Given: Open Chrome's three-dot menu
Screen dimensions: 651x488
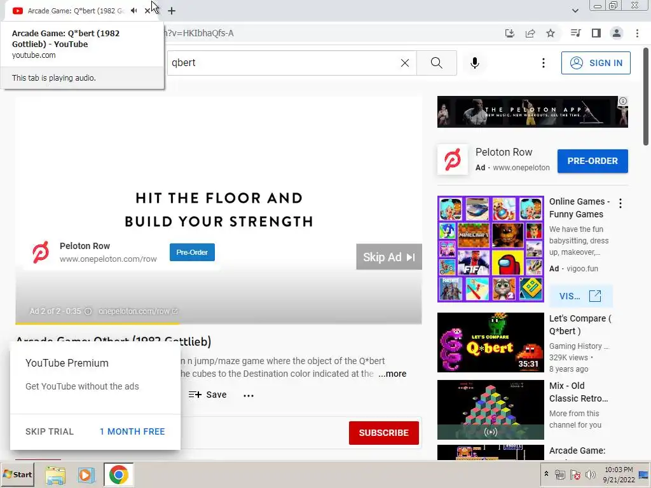Looking at the screenshot, I should (x=637, y=33).
